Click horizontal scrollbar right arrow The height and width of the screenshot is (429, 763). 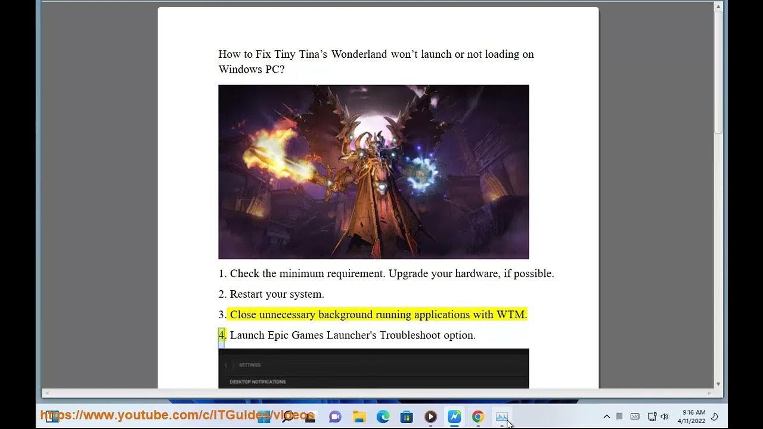[x=709, y=393]
